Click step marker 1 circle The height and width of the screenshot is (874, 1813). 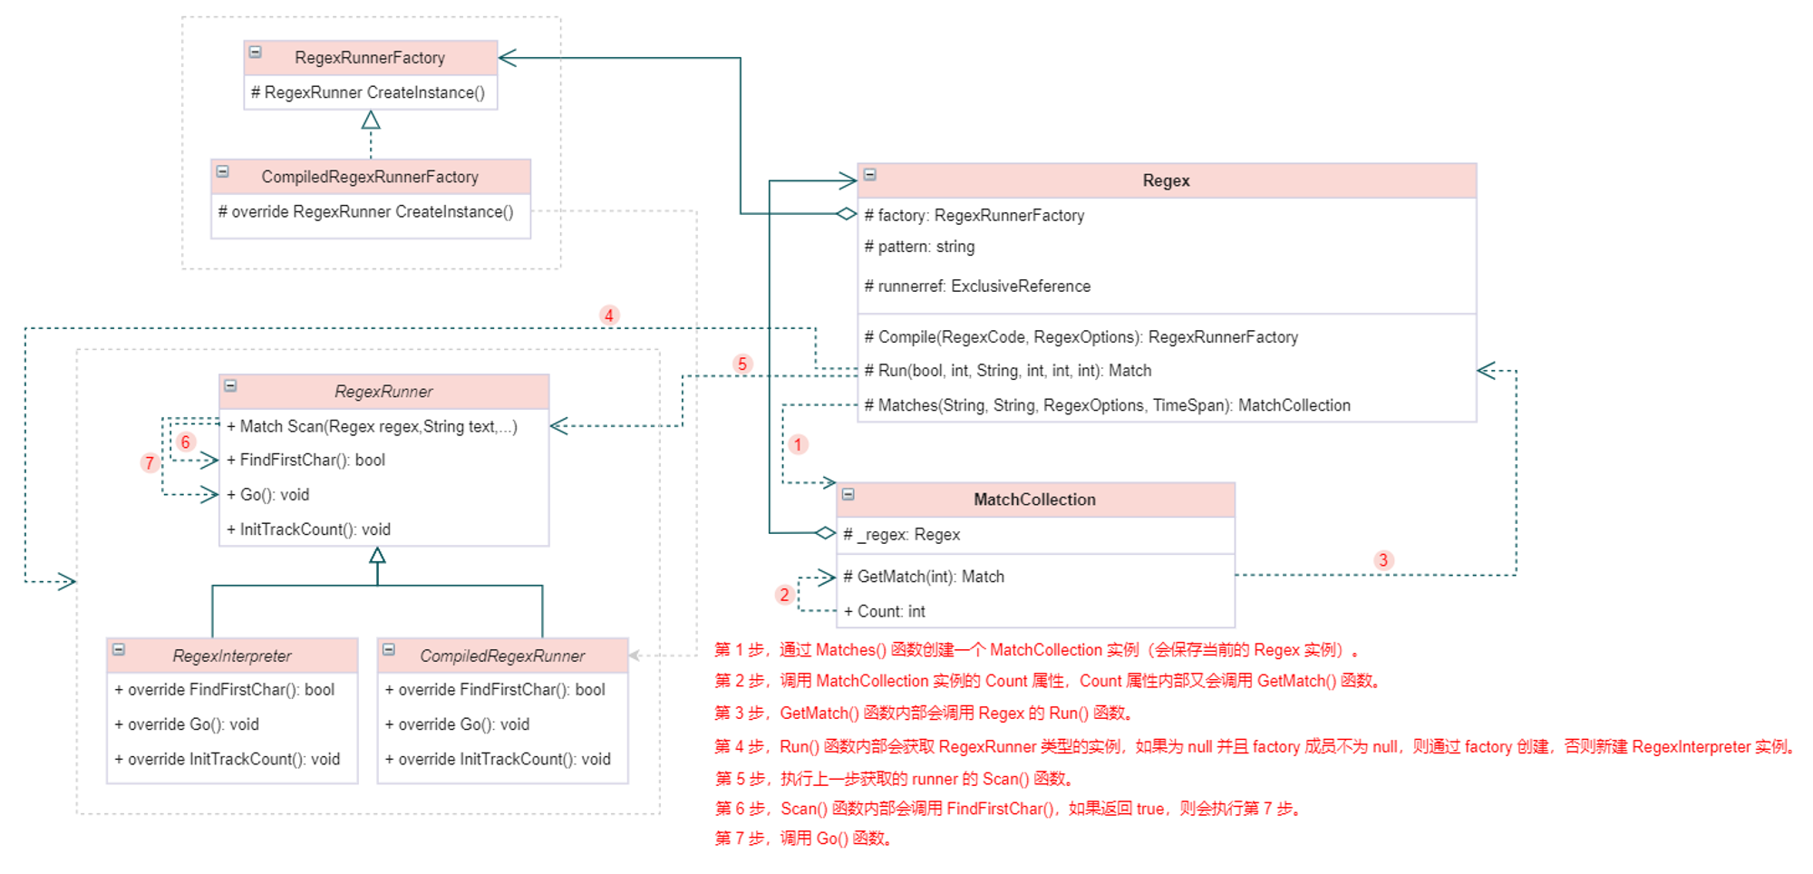pyautogui.click(x=798, y=444)
